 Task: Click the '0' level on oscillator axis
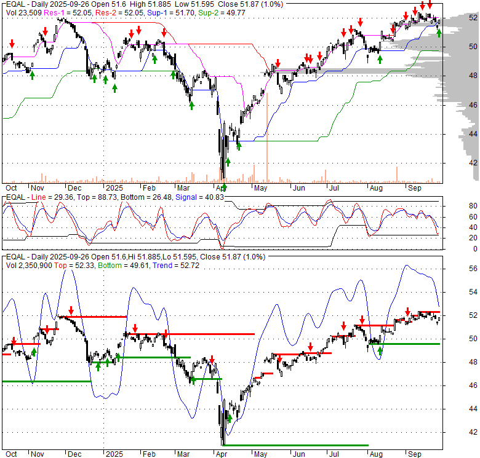[x=475, y=249]
